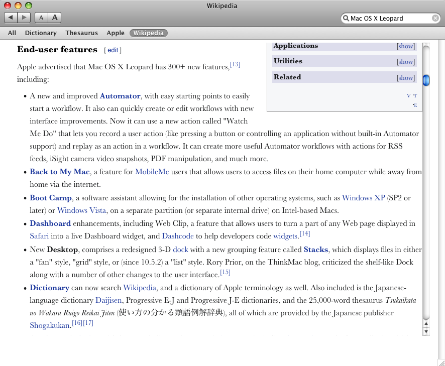
Task: Expand the Applications section with show
Action: point(406,46)
